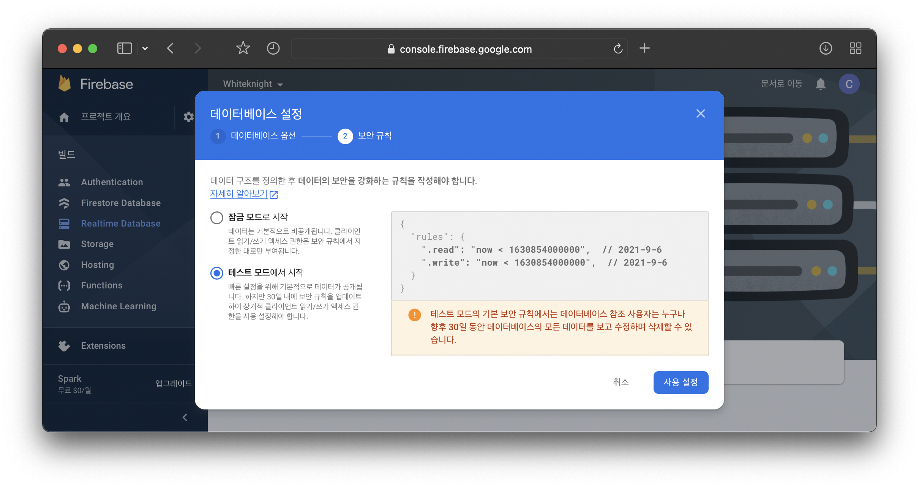Viewport: 919px width, 488px height.
Task: Click the bookmark star icon
Action: coord(243,48)
